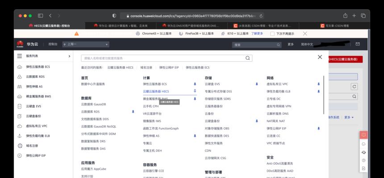Click the refresh button behind the panel
384x178 pixels.
pyautogui.click(x=354, y=86)
